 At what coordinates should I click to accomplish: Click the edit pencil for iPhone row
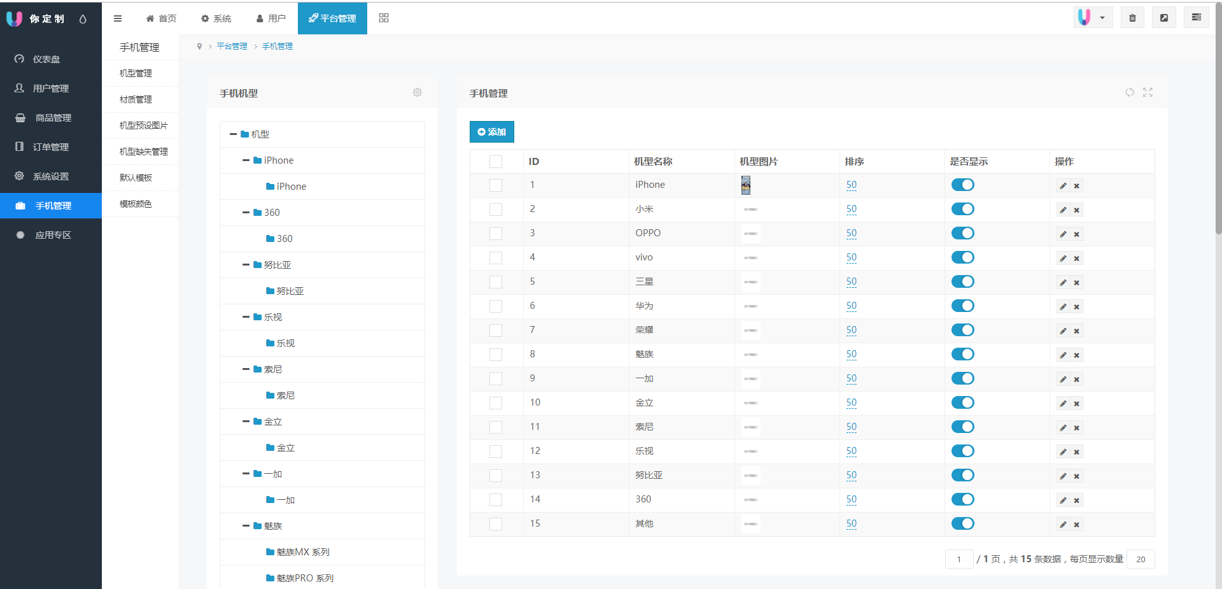(1063, 186)
